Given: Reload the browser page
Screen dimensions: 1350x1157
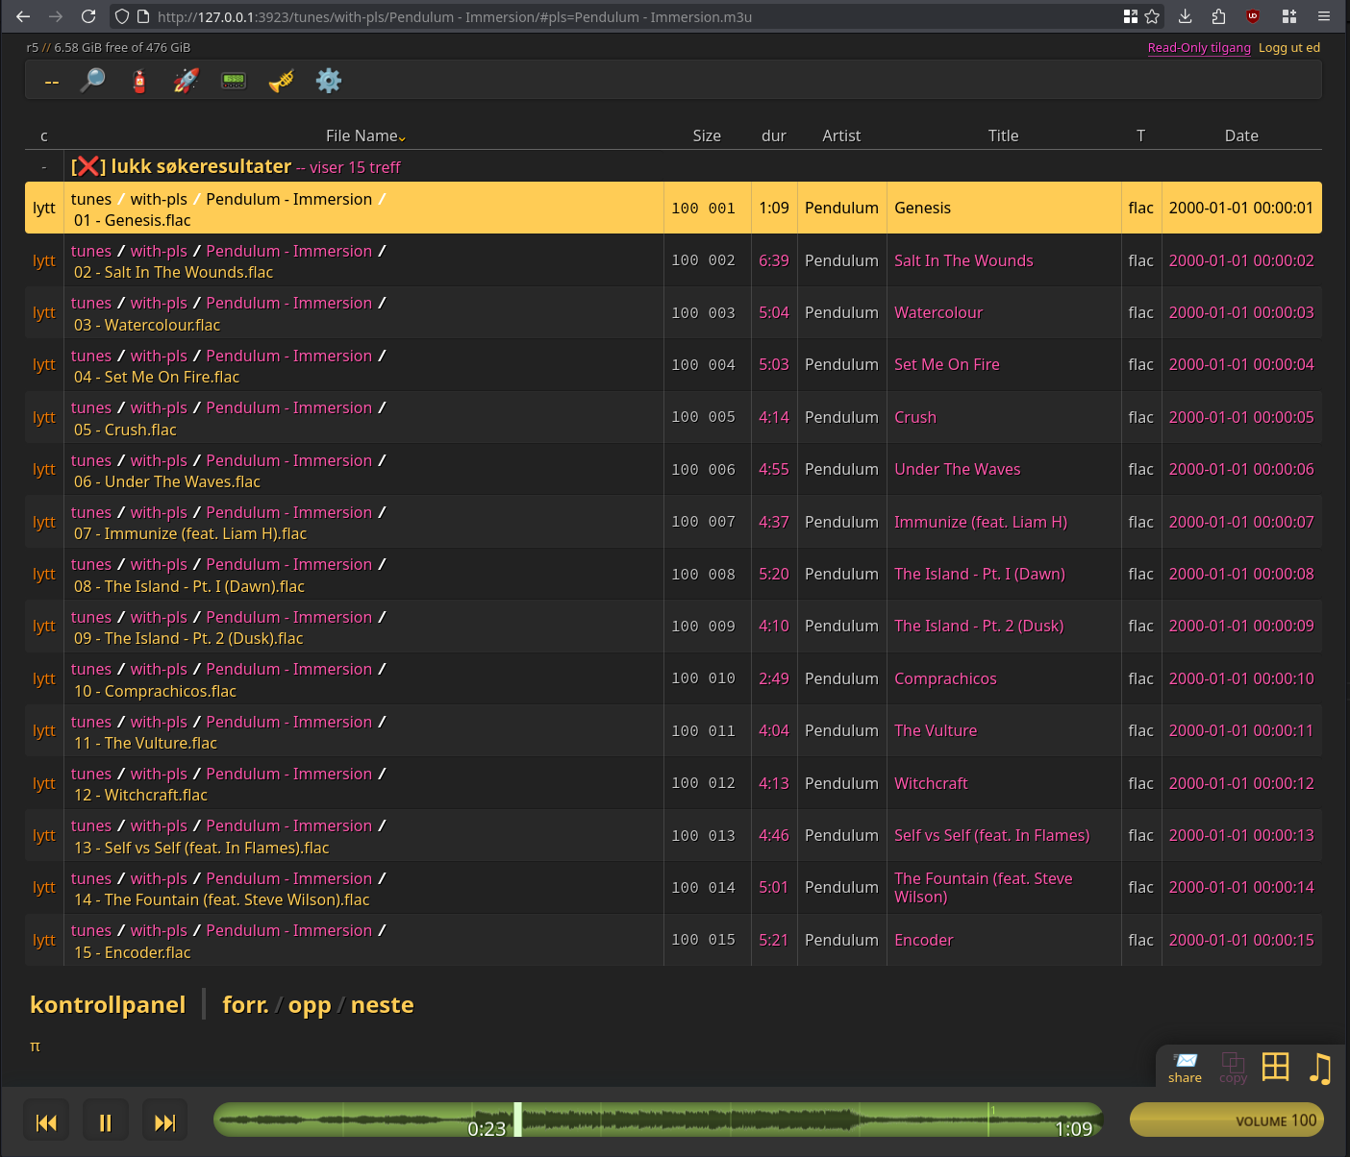Looking at the screenshot, I should pyautogui.click(x=88, y=16).
